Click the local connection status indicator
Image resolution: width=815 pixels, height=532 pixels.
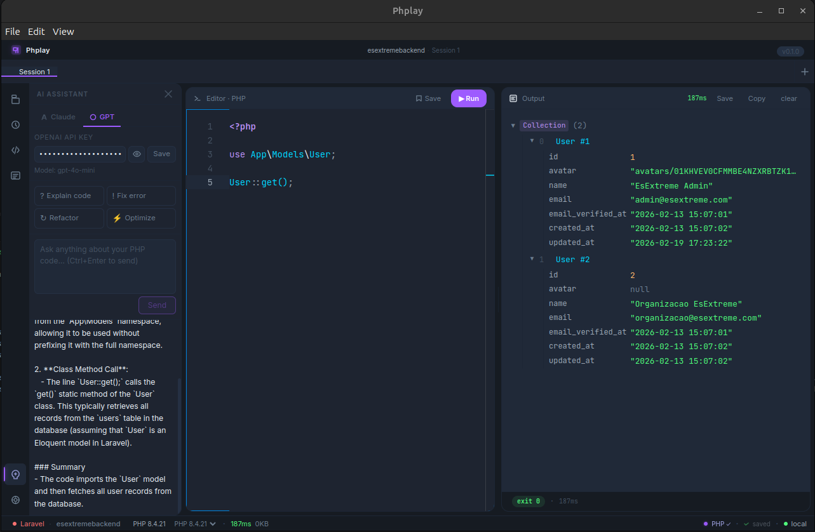tap(795, 524)
